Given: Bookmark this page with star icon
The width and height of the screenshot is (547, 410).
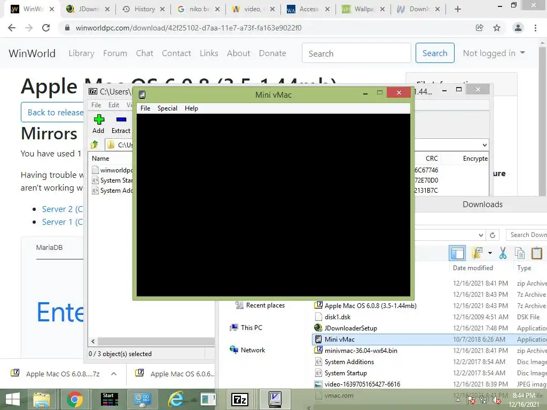Looking at the screenshot, I should 497,28.
